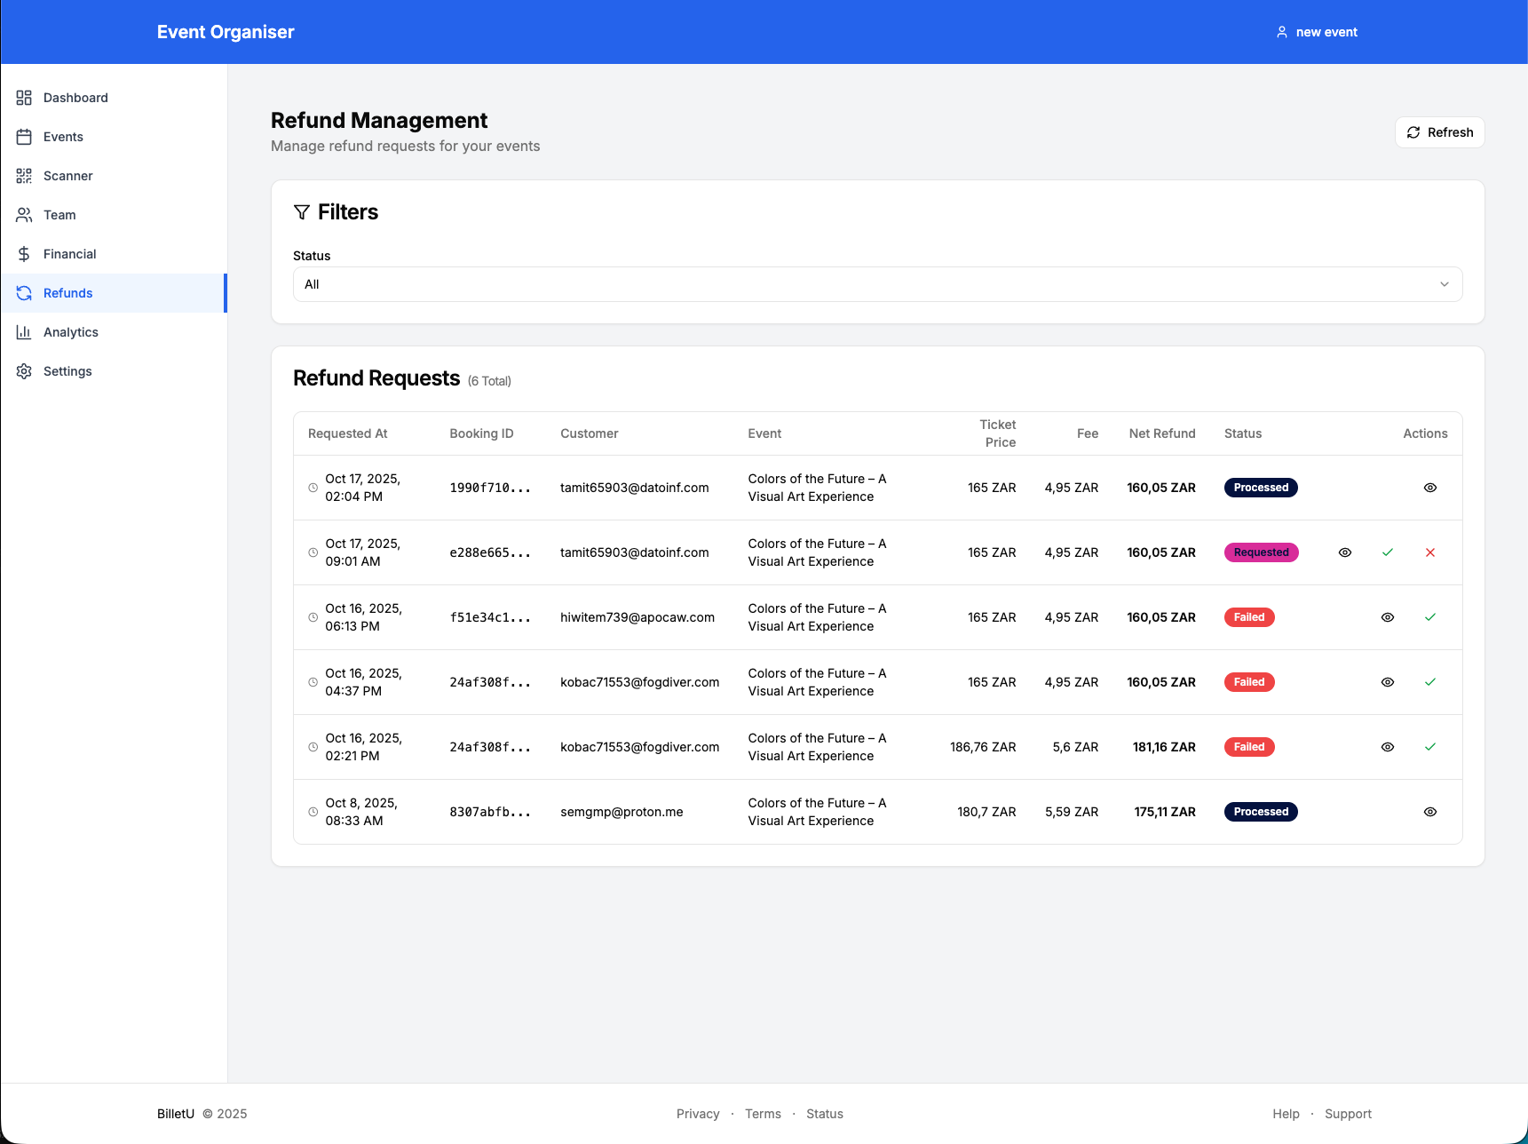
Task: Click the Refunds circular arrows icon
Action: [24, 293]
